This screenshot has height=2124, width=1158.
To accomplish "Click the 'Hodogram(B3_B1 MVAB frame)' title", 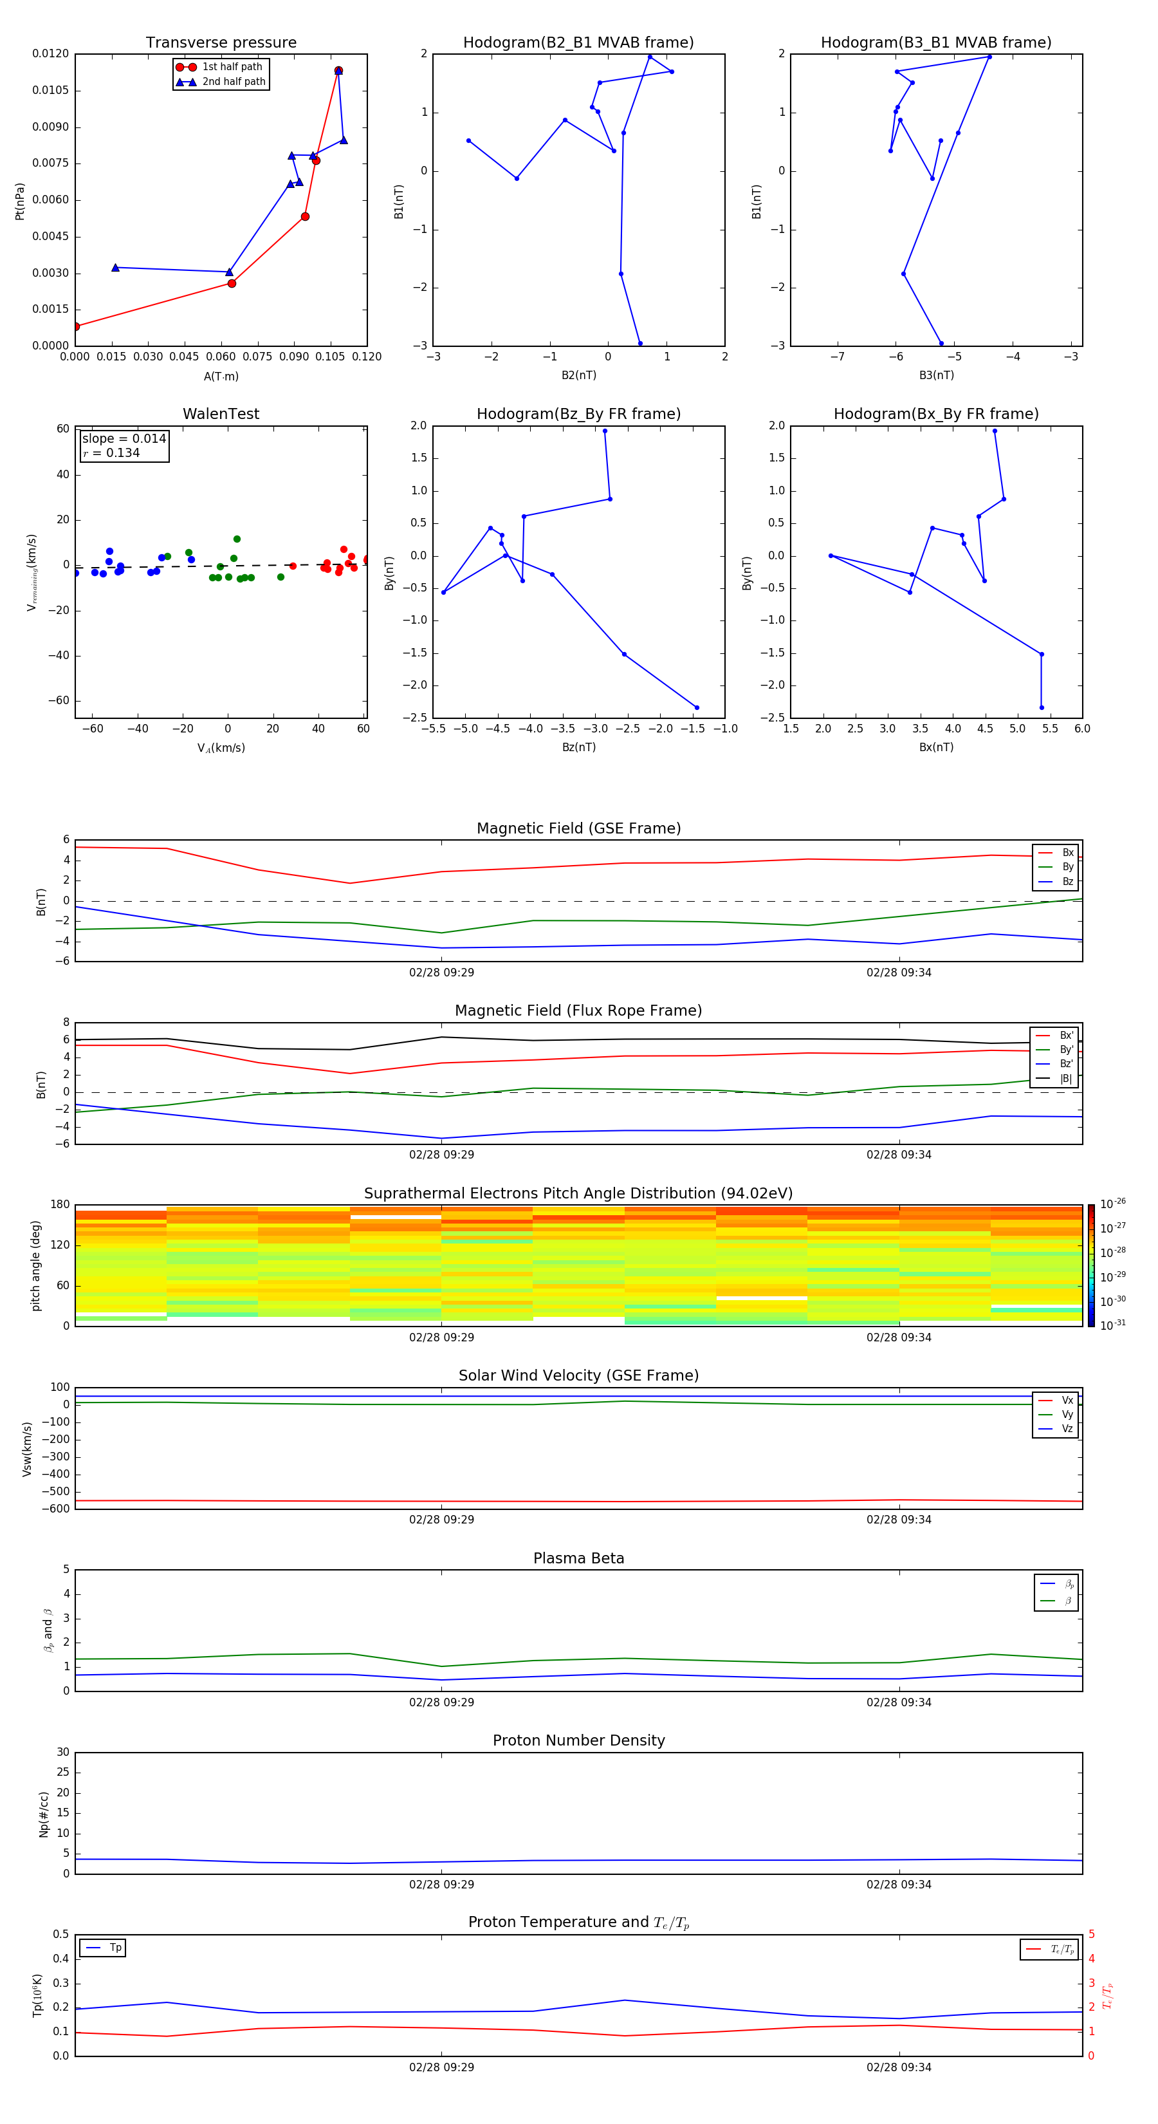I will click(x=936, y=43).
